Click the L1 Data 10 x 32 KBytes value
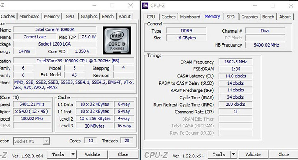This screenshot has width=298, height=160. (95, 104)
